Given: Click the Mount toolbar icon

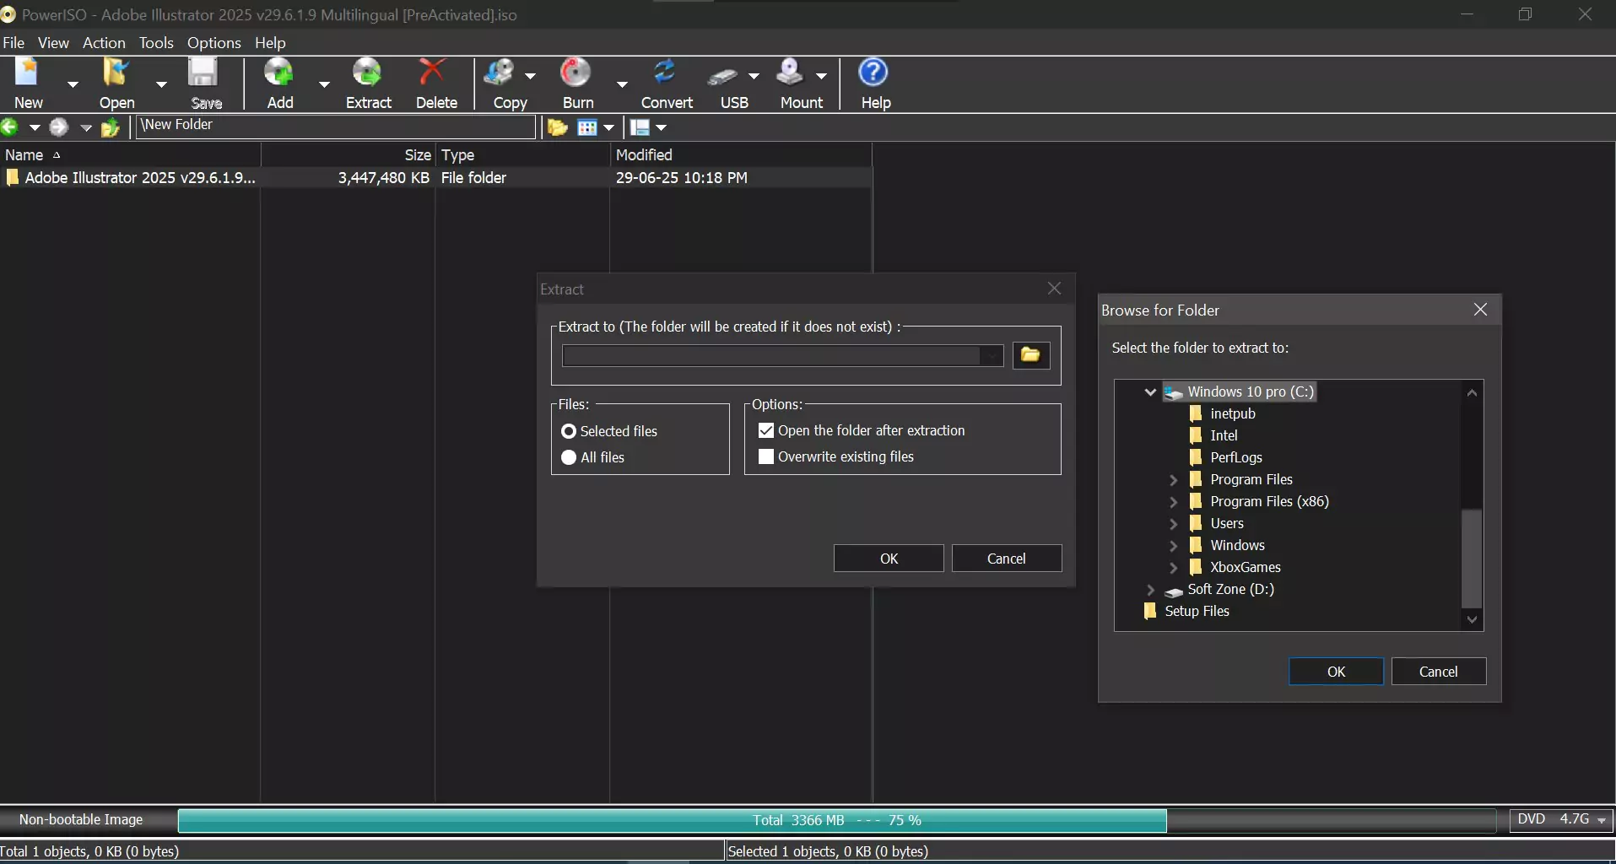Looking at the screenshot, I should tap(790, 73).
